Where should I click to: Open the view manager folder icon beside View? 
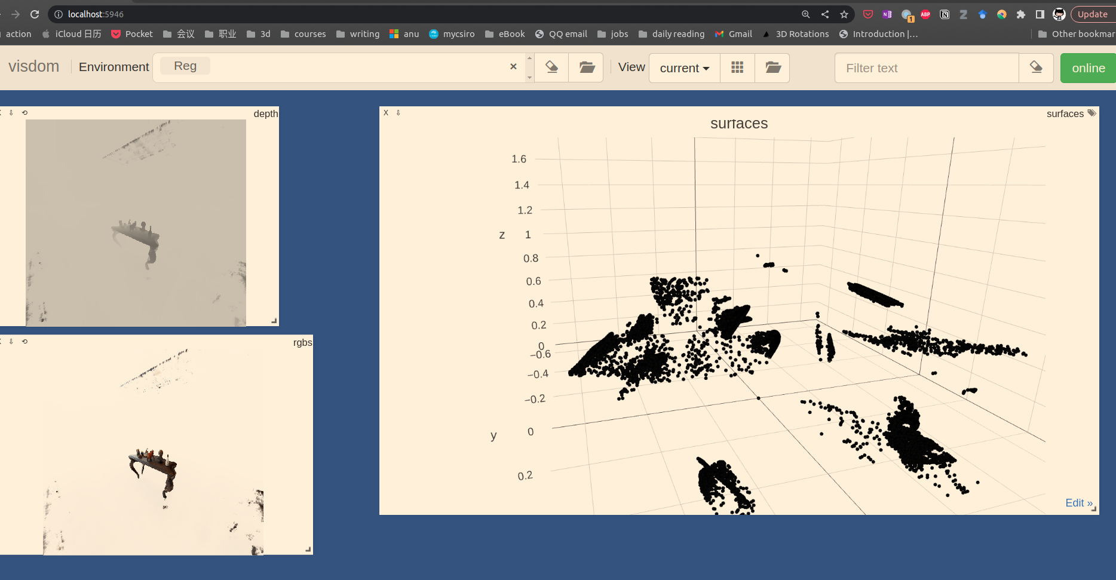(772, 67)
